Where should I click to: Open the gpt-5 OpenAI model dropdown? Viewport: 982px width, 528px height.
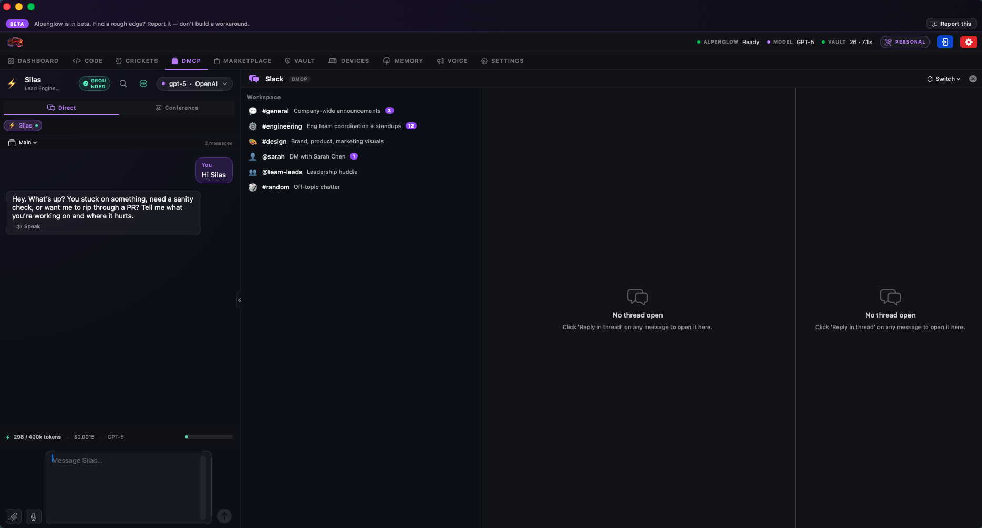[x=194, y=83]
